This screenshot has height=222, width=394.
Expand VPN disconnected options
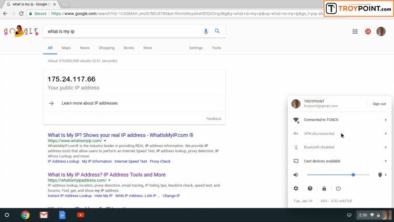click(x=386, y=134)
